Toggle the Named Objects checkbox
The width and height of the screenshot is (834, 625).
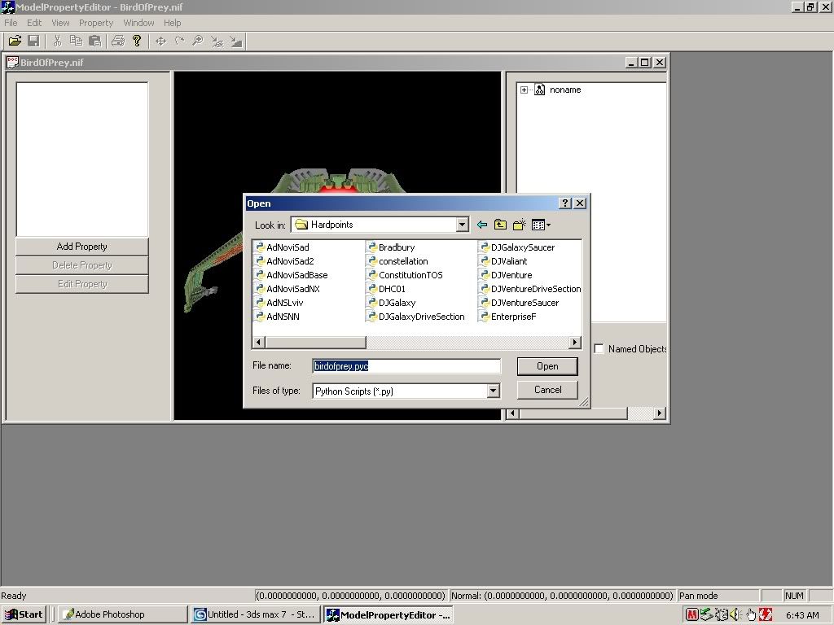tap(599, 349)
